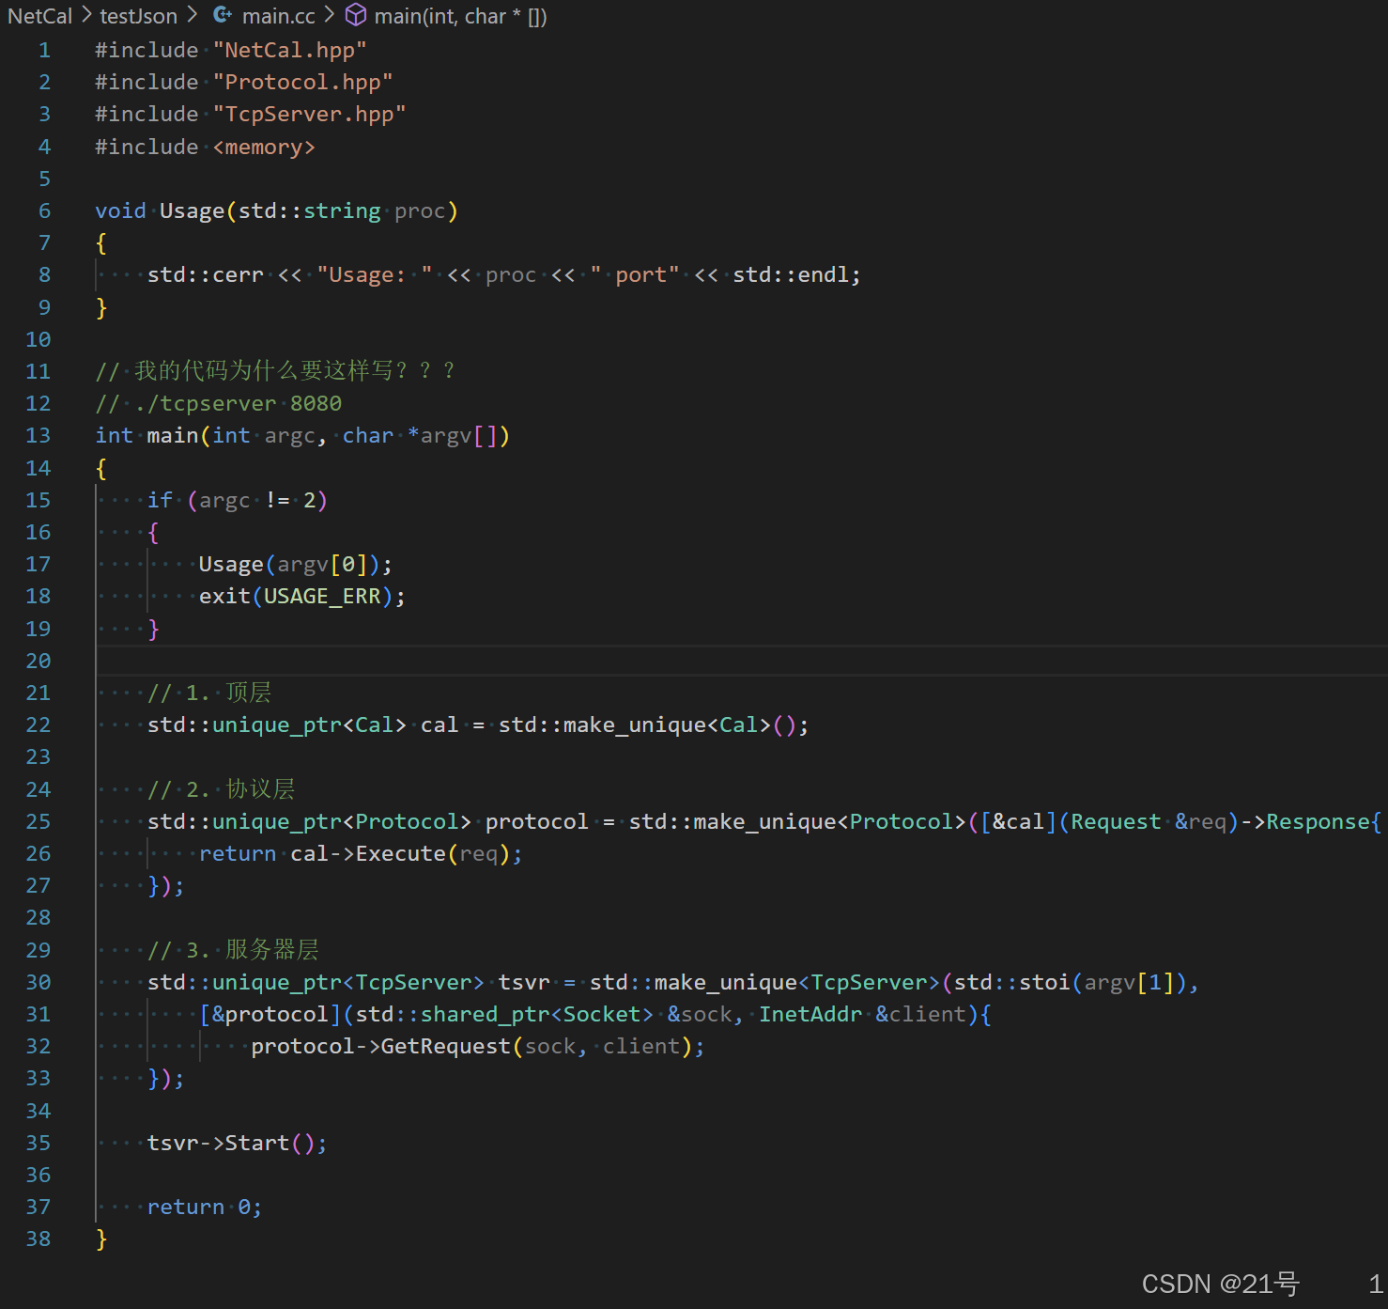The width and height of the screenshot is (1388, 1309).
Task: Expand breadcrumb chevron after testJson
Action: coord(193,15)
